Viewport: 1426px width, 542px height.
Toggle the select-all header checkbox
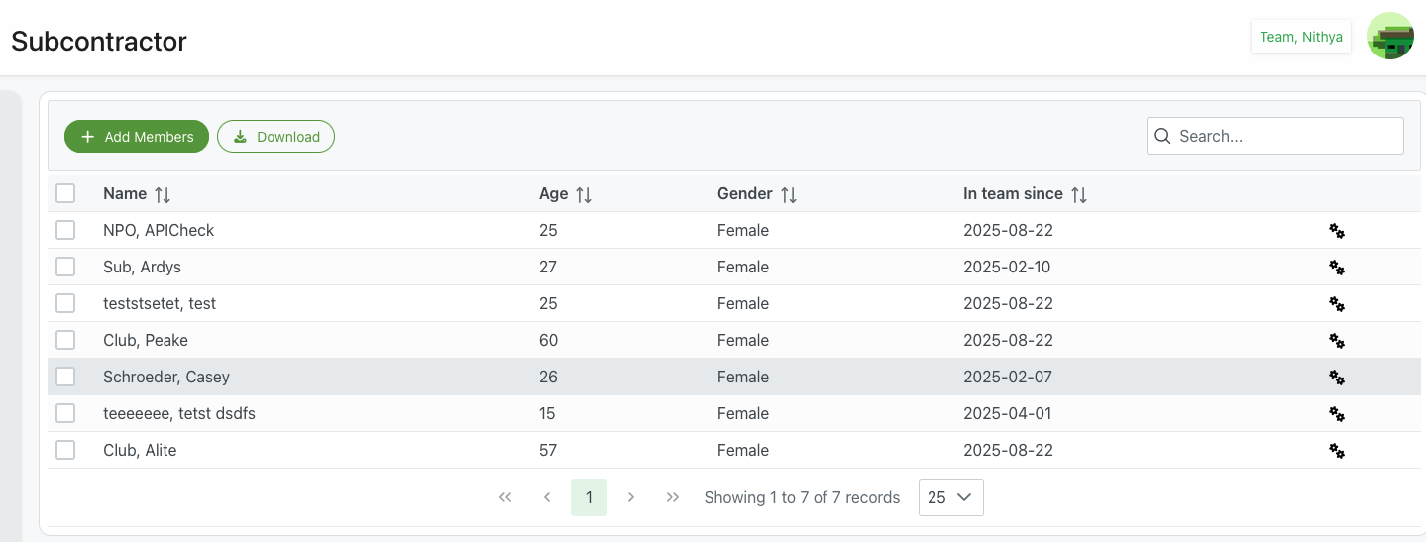click(x=65, y=194)
